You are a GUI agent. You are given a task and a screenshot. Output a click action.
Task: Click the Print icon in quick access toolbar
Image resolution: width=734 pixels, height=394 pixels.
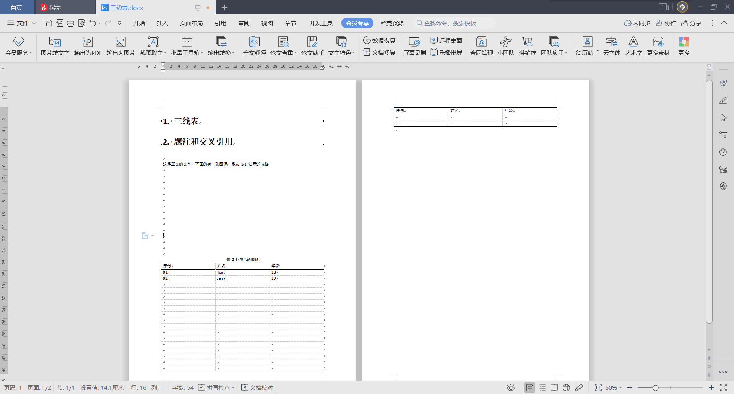(70, 23)
